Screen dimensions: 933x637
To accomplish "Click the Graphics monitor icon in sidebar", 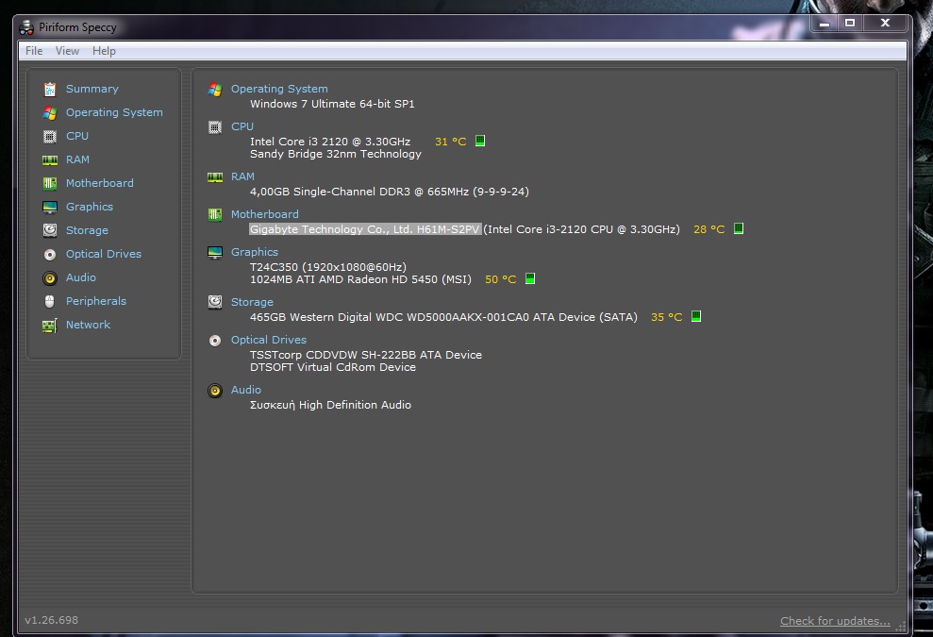I will (50, 208).
